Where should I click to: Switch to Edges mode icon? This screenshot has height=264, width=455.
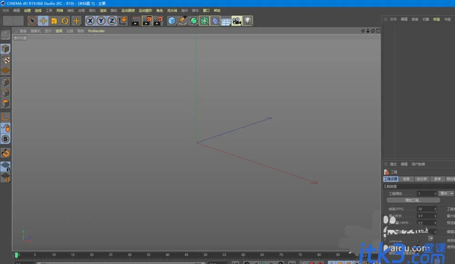pyautogui.click(x=5, y=93)
